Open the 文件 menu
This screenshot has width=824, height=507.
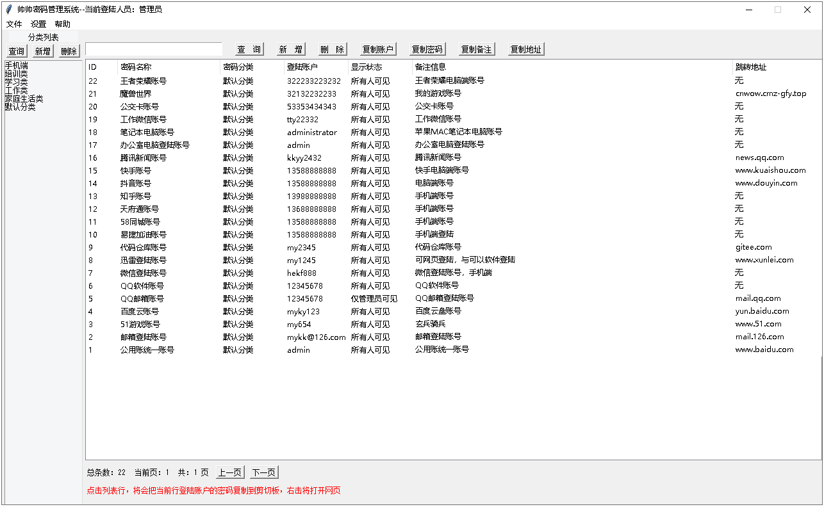point(14,24)
